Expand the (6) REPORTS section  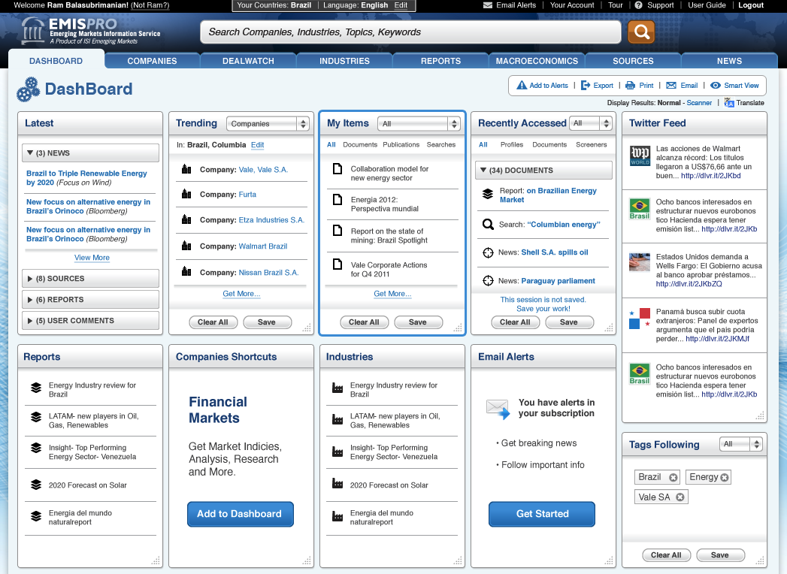[90, 300]
